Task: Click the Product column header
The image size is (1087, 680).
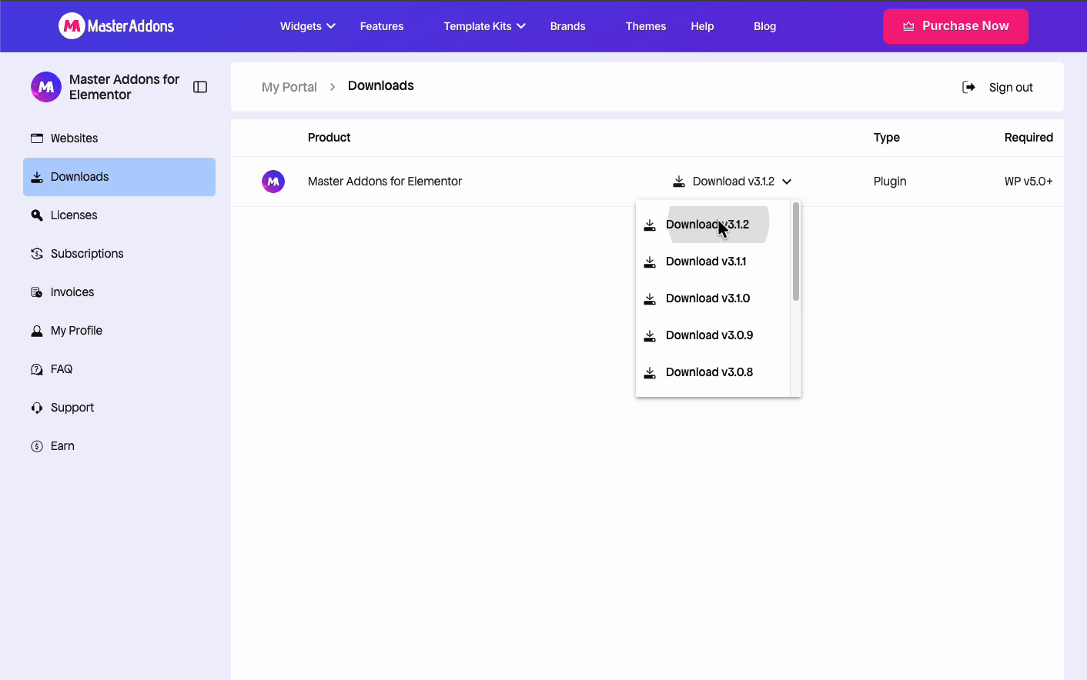Action: click(329, 138)
